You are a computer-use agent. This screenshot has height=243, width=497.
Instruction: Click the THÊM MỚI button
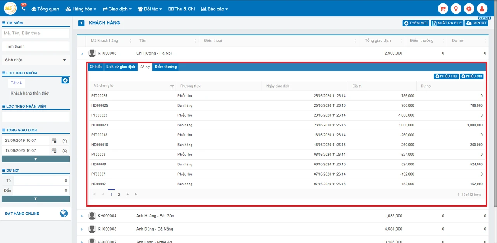(x=416, y=23)
